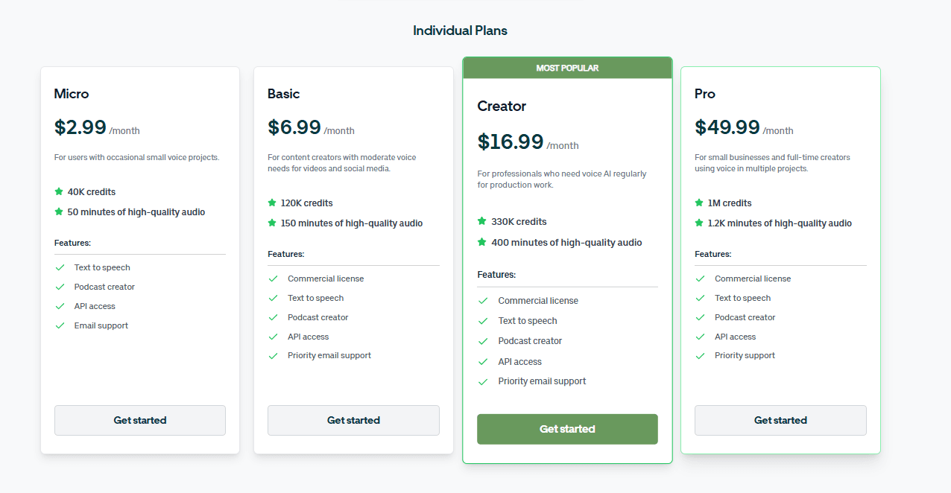Click the Individual Plans heading
The height and width of the screenshot is (493, 951).
coord(460,31)
